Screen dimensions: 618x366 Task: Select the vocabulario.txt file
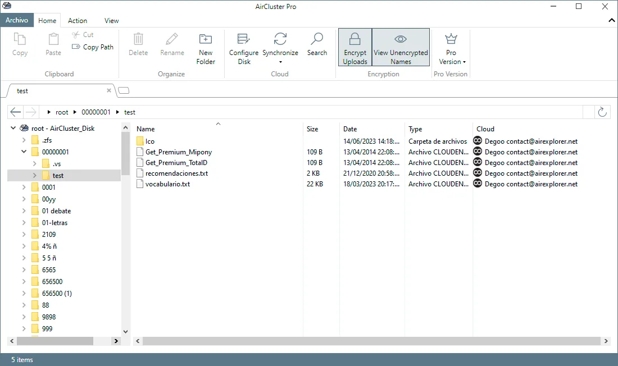pyautogui.click(x=167, y=184)
